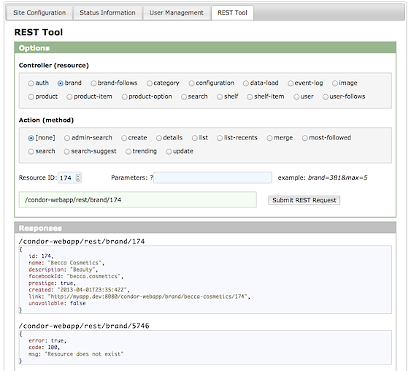Select the shelf controller radio

220,97
